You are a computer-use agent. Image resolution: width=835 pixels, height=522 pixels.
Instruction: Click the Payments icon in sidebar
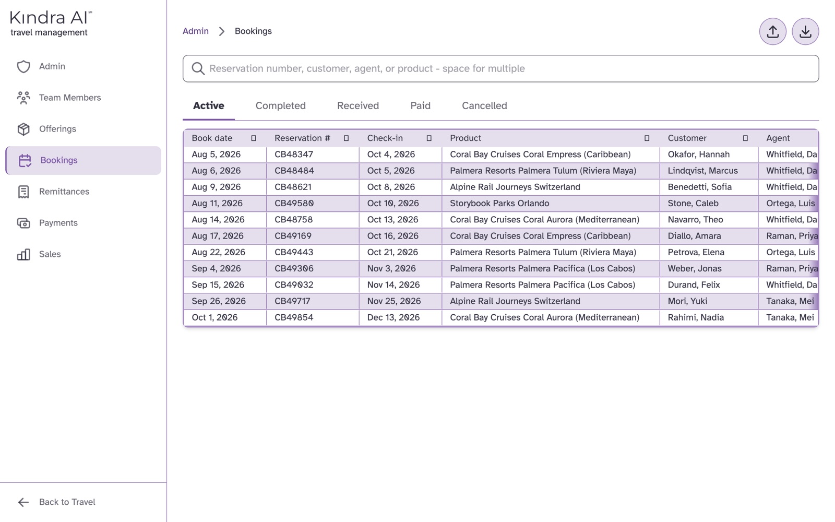tap(23, 223)
